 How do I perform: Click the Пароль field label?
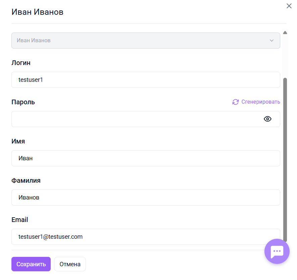tap(23, 102)
